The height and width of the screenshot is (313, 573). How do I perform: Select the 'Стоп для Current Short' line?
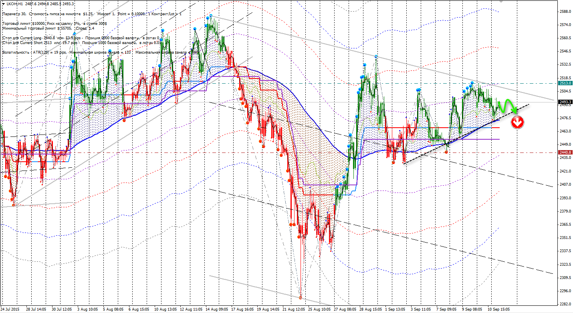coord(82,42)
